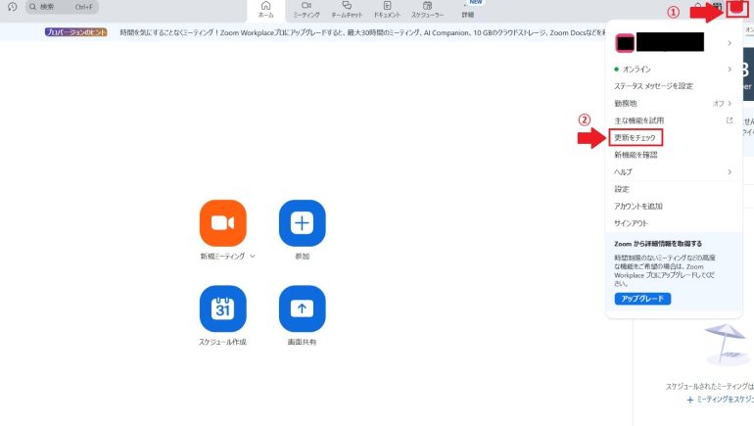Expand the dropdown arrow next to 新規ミーティング

[253, 257]
